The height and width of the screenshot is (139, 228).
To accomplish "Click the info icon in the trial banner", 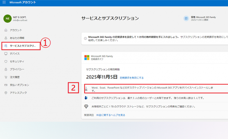I will [85, 39].
